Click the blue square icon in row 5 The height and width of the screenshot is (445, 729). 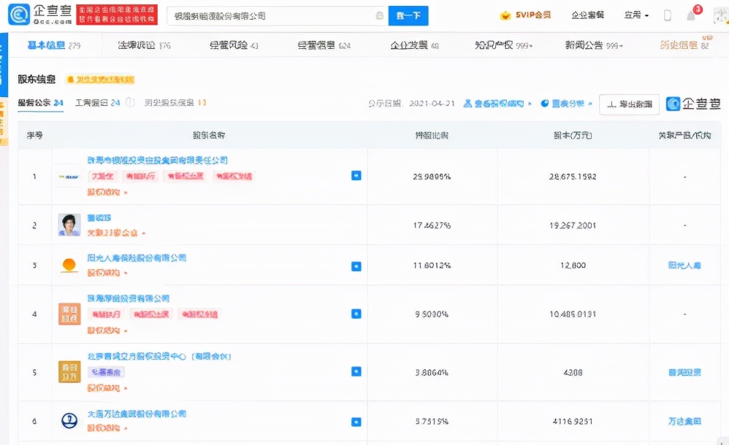tap(356, 371)
